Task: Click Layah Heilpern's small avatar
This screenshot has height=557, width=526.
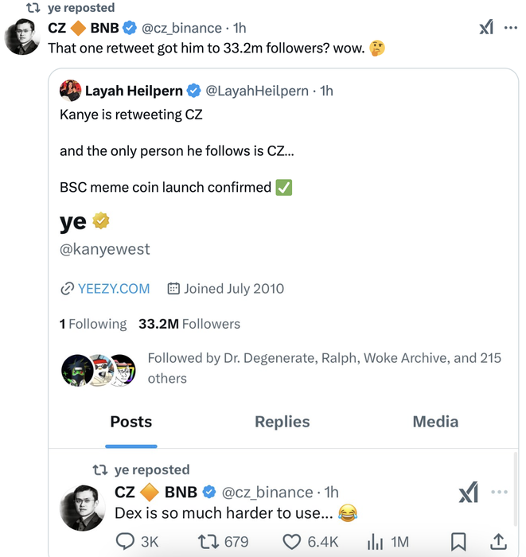Action: tap(70, 91)
